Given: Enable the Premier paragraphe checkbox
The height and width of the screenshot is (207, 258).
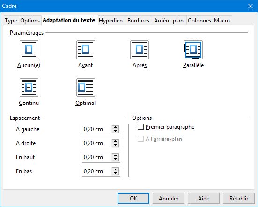Looking at the screenshot, I should 140,127.
